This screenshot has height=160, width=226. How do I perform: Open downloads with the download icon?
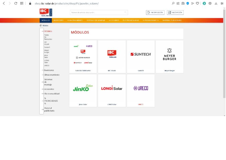216,3
